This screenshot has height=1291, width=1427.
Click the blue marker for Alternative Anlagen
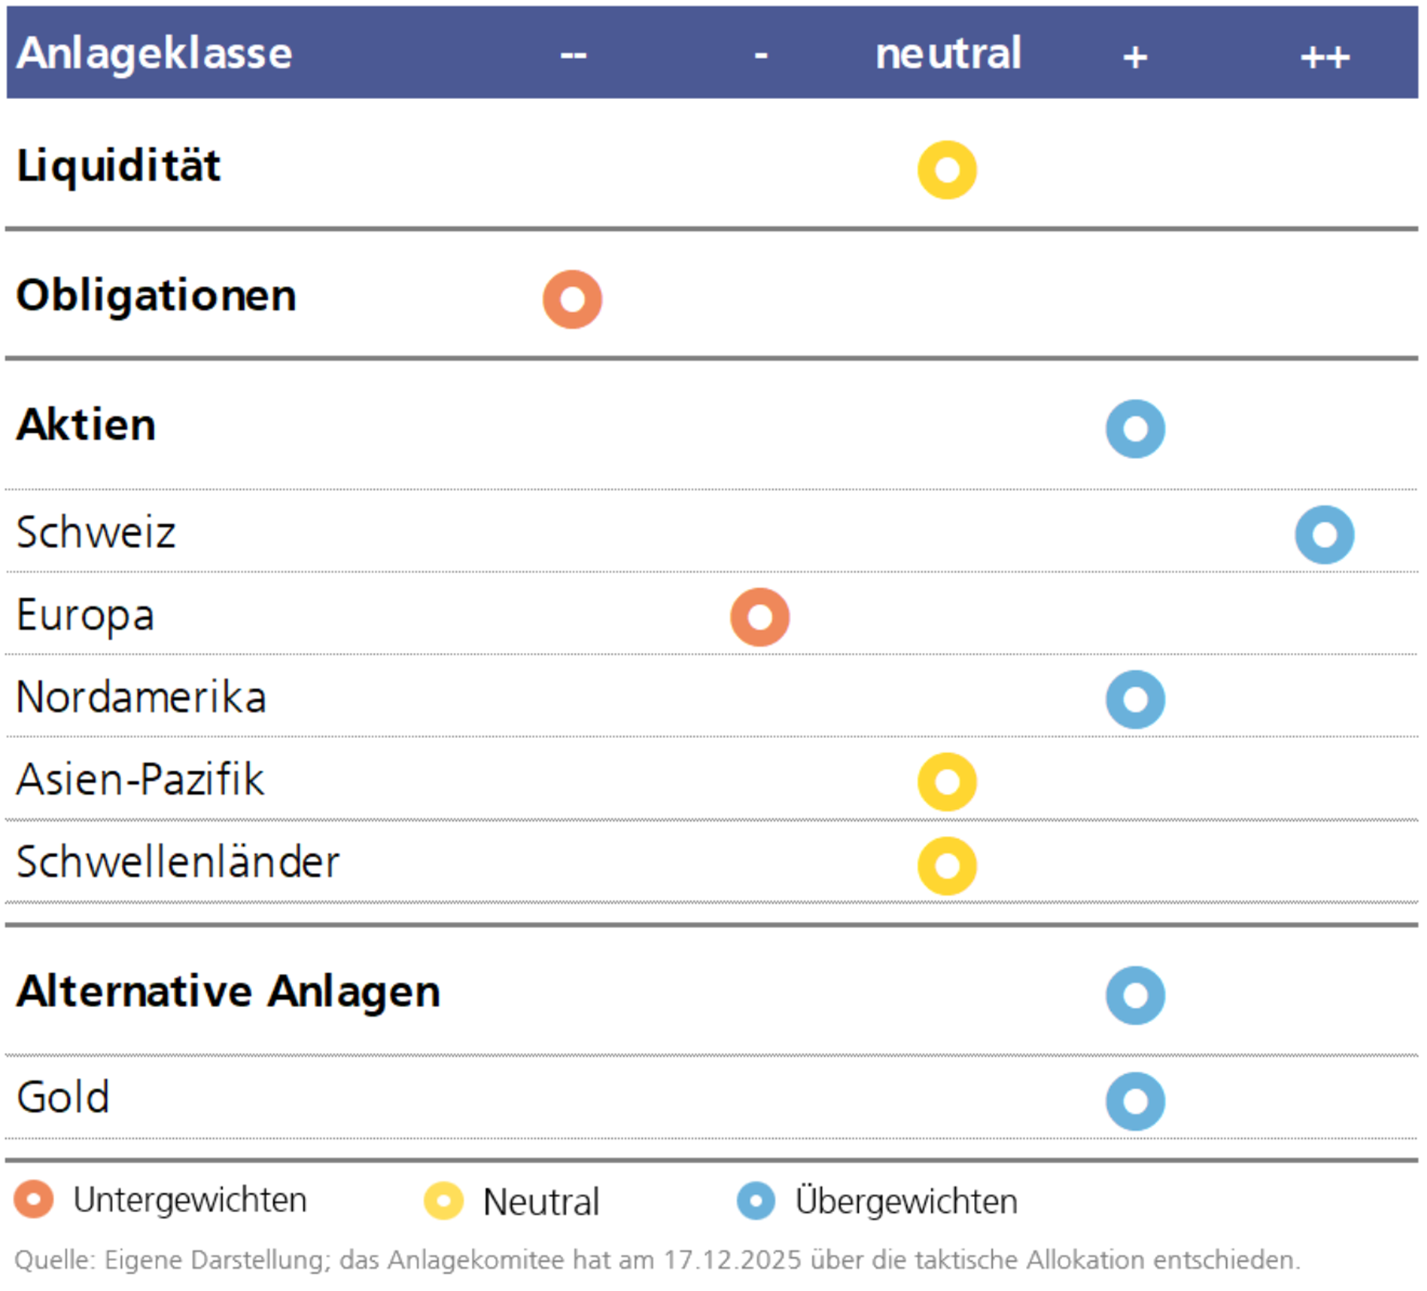[x=1136, y=995]
